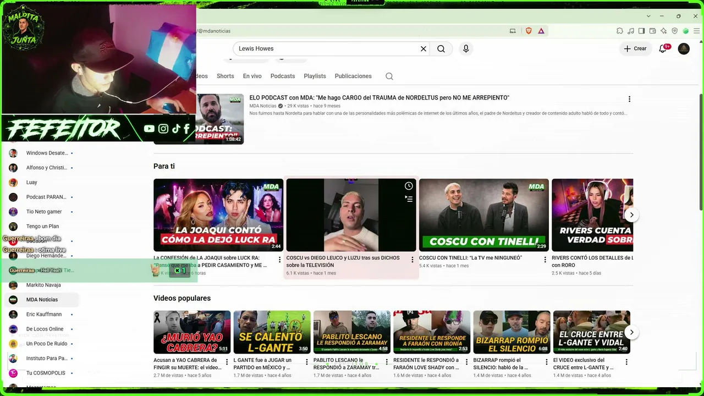Open Residente le responde video thumbnail
The image size is (704, 396).
[x=432, y=332]
